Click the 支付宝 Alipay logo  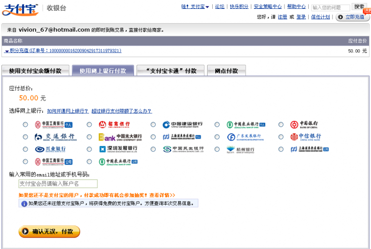[20, 10]
